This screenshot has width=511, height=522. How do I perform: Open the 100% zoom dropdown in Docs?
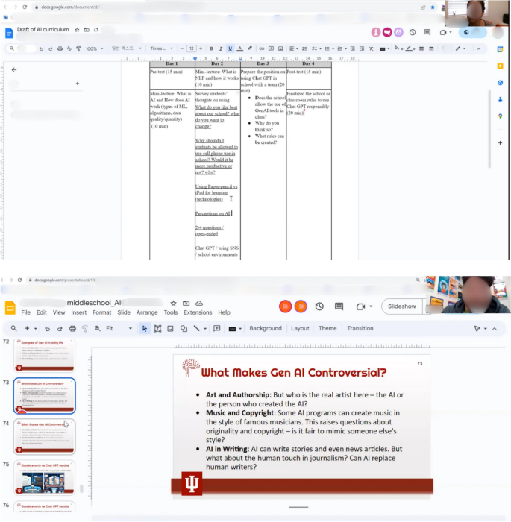(x=94, y=48)
